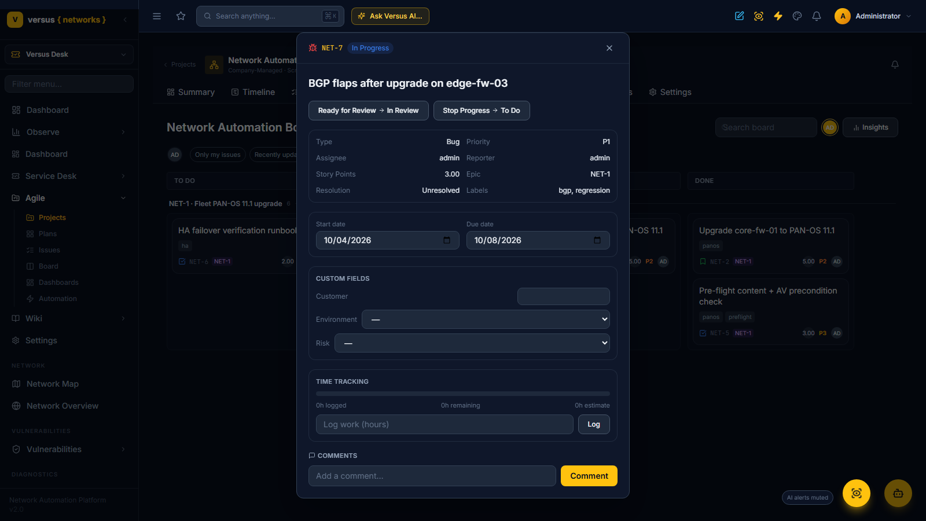Click the yellow Comment button
This screenshot has width=926, height=521.
coord(589,476)
